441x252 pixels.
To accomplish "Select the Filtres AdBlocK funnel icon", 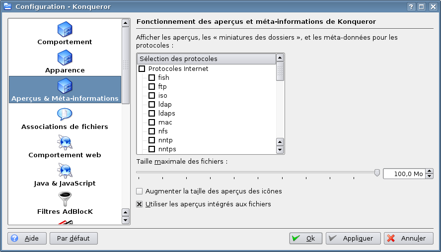I will coord(65,199).
